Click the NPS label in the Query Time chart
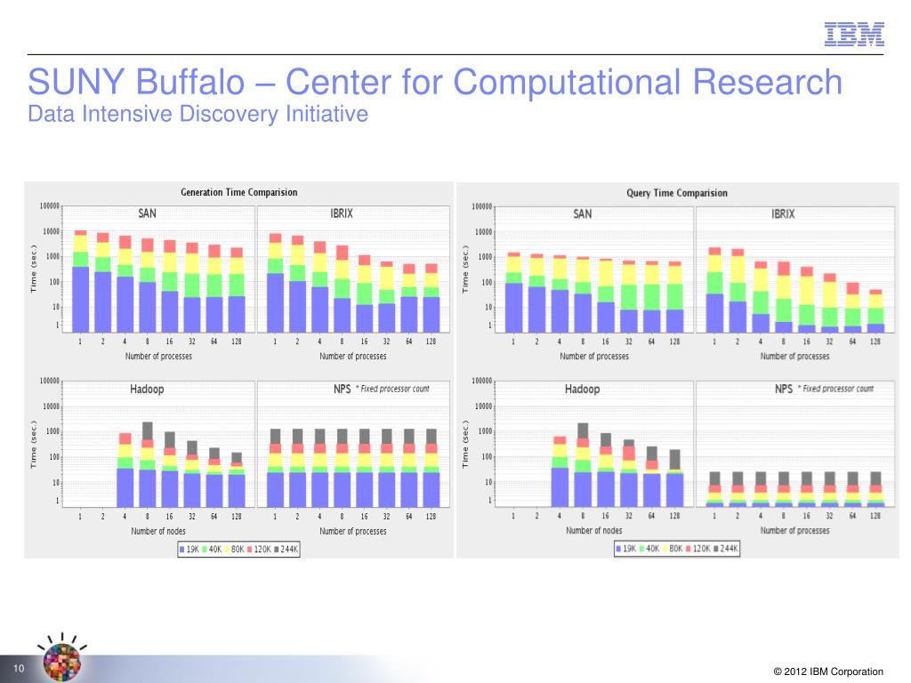Viewport: 911px width, 683px height. pos(784,389)
